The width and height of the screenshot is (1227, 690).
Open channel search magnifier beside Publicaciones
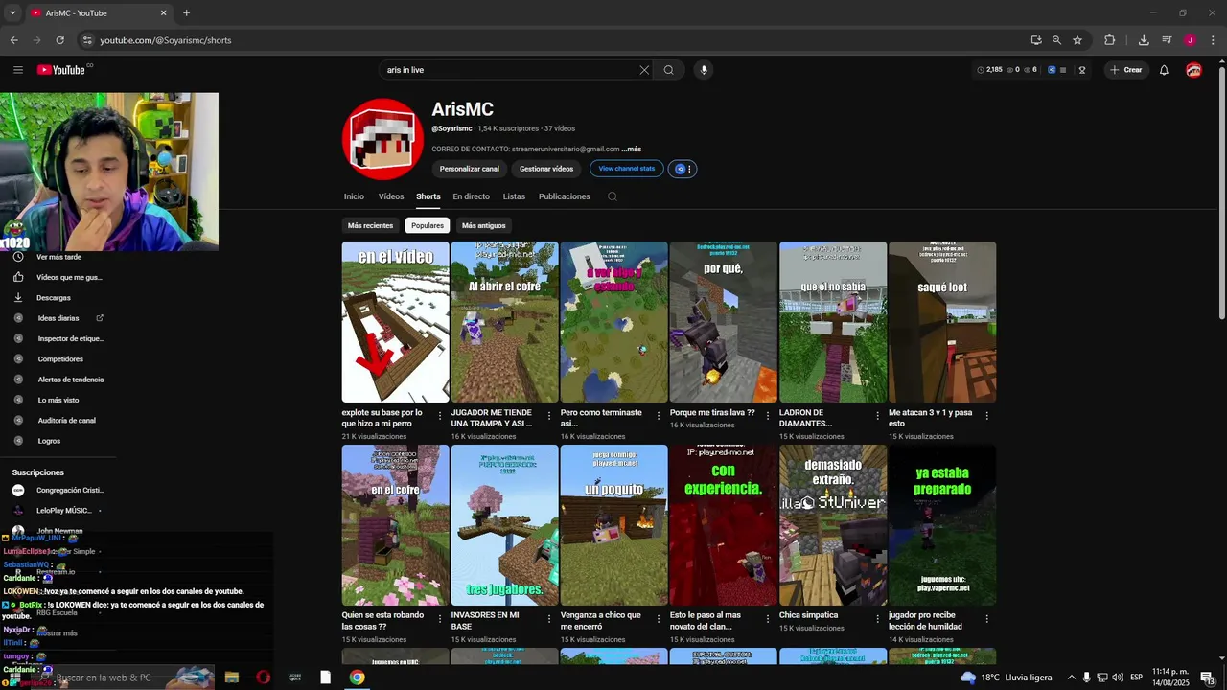(x=613, y=196)
